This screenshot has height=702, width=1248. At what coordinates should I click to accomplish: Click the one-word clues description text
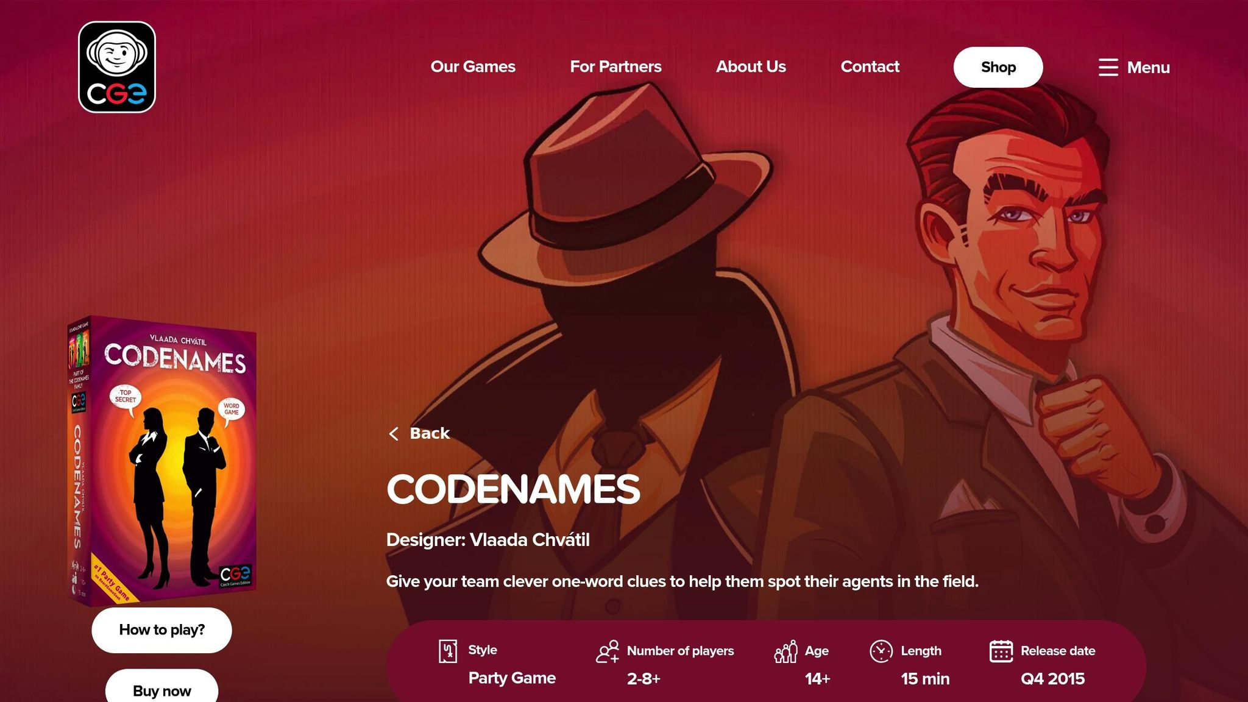[682, 581]
